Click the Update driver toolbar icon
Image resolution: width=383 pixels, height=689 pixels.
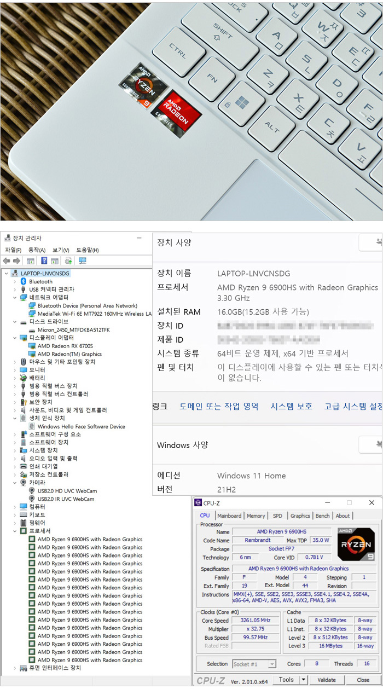point(68,261)
